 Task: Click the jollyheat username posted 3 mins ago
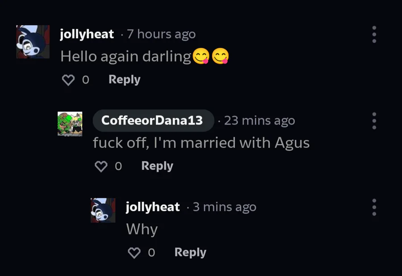(x=153, y=207)
